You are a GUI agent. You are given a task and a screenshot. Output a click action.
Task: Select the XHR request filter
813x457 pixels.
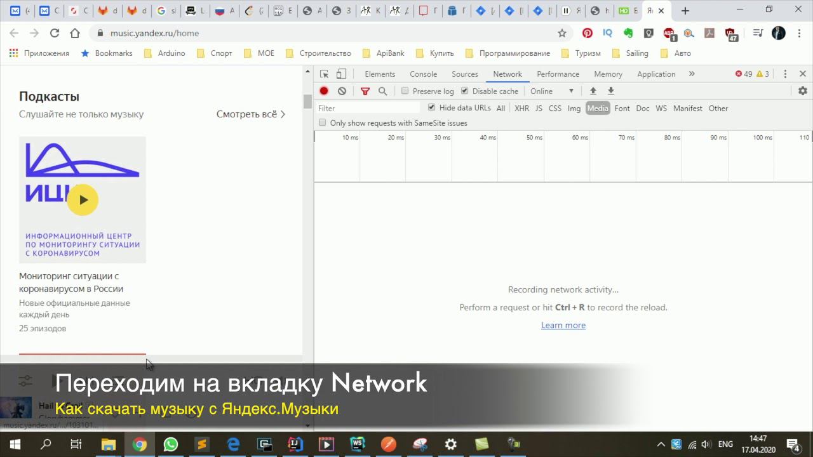click(x=521, y=109)
